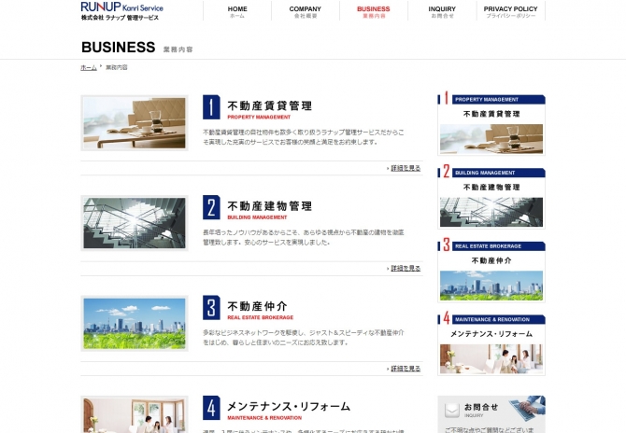626x433 pixels.
Task: Open the COMPANY menu item
Action: 306,11
